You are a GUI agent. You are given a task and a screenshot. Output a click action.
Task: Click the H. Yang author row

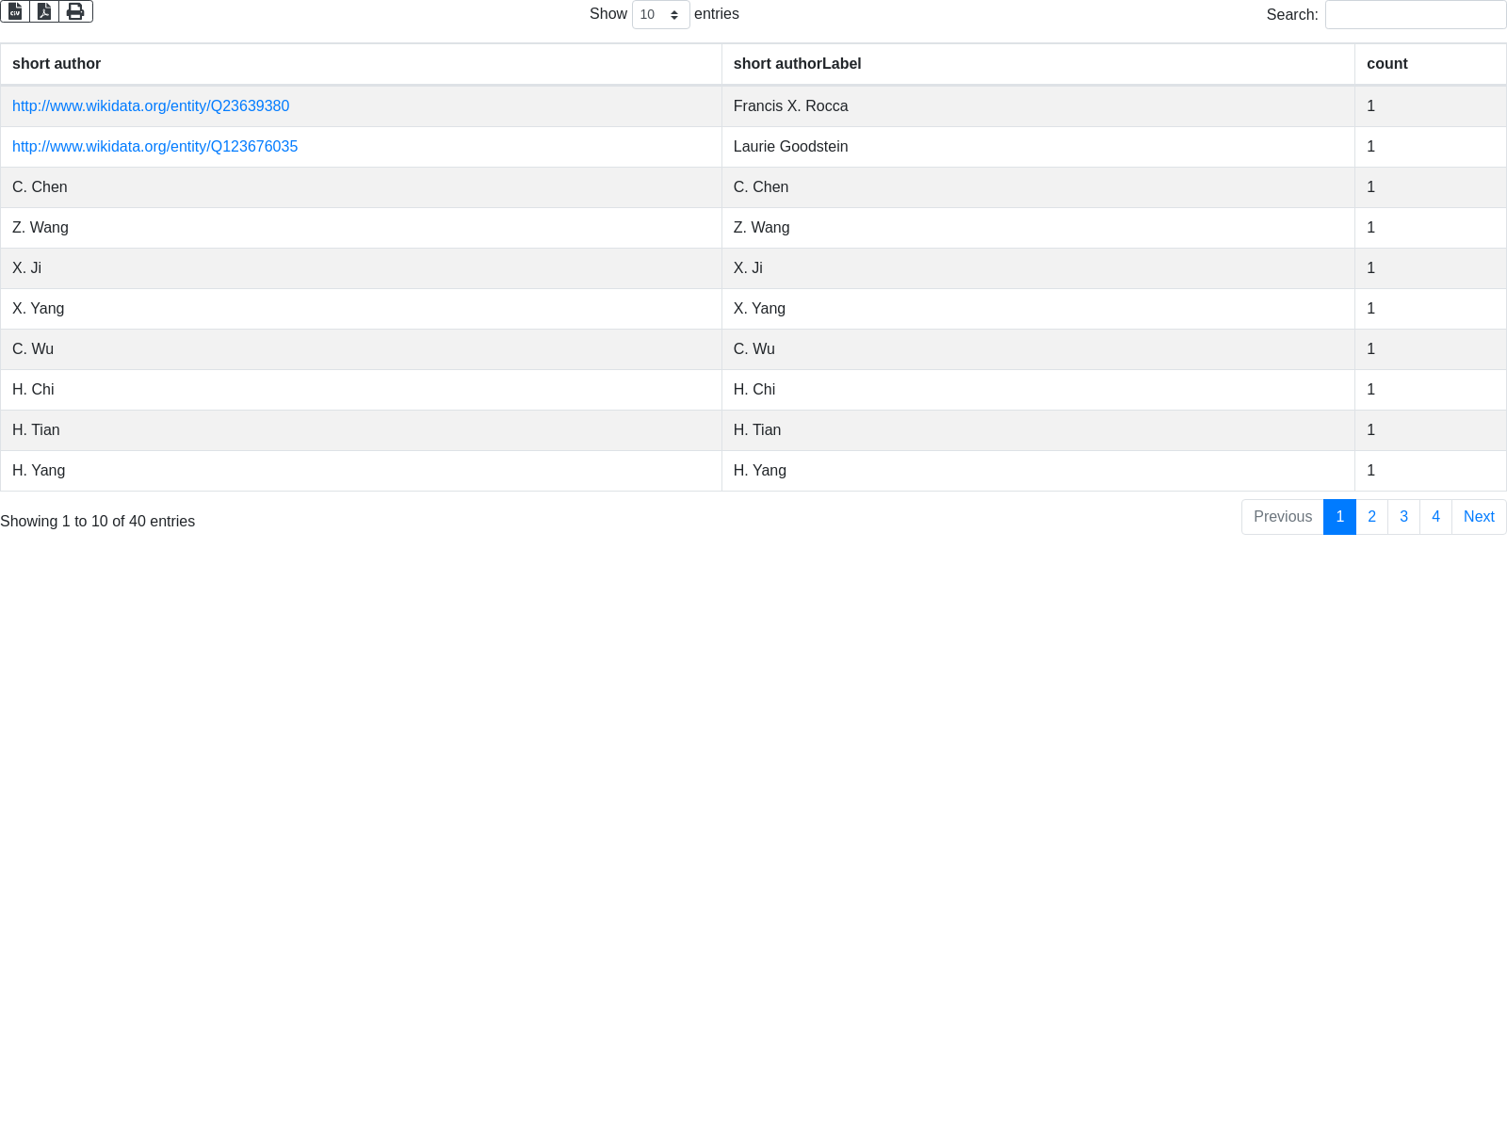click(x=39, y=471)
